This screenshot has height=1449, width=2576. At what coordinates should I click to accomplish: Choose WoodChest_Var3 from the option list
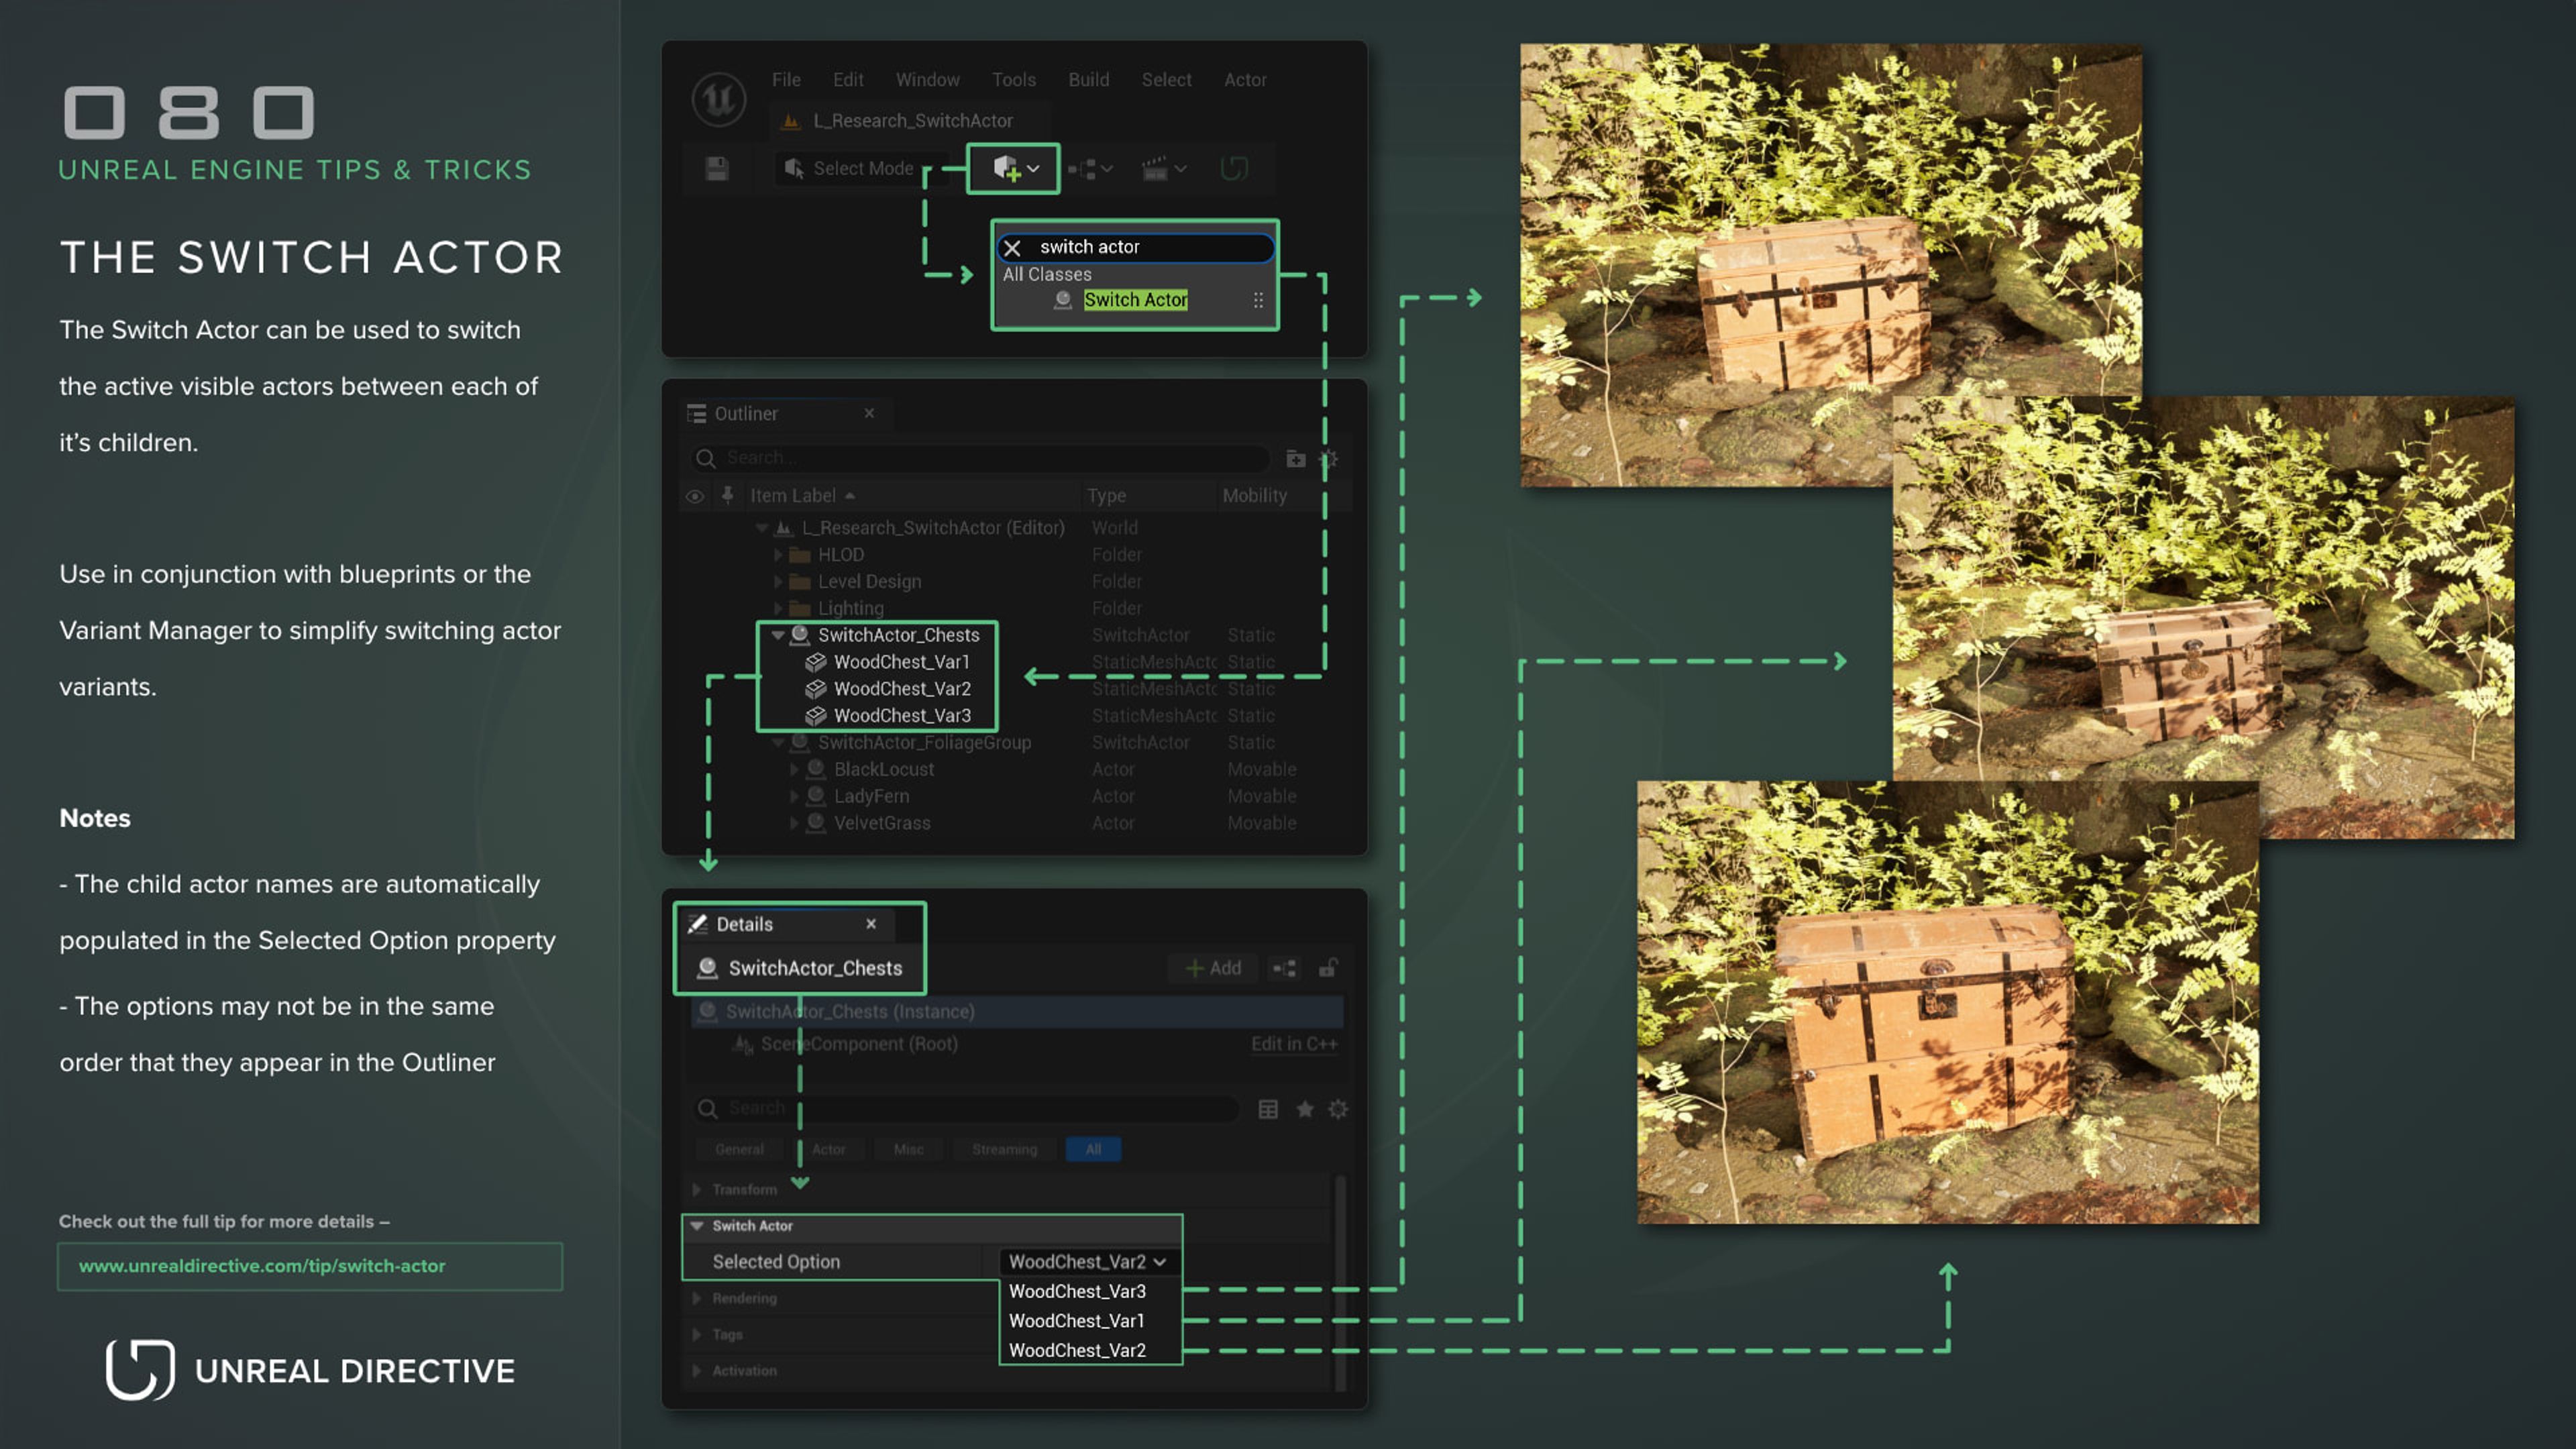[1077, 1291]
